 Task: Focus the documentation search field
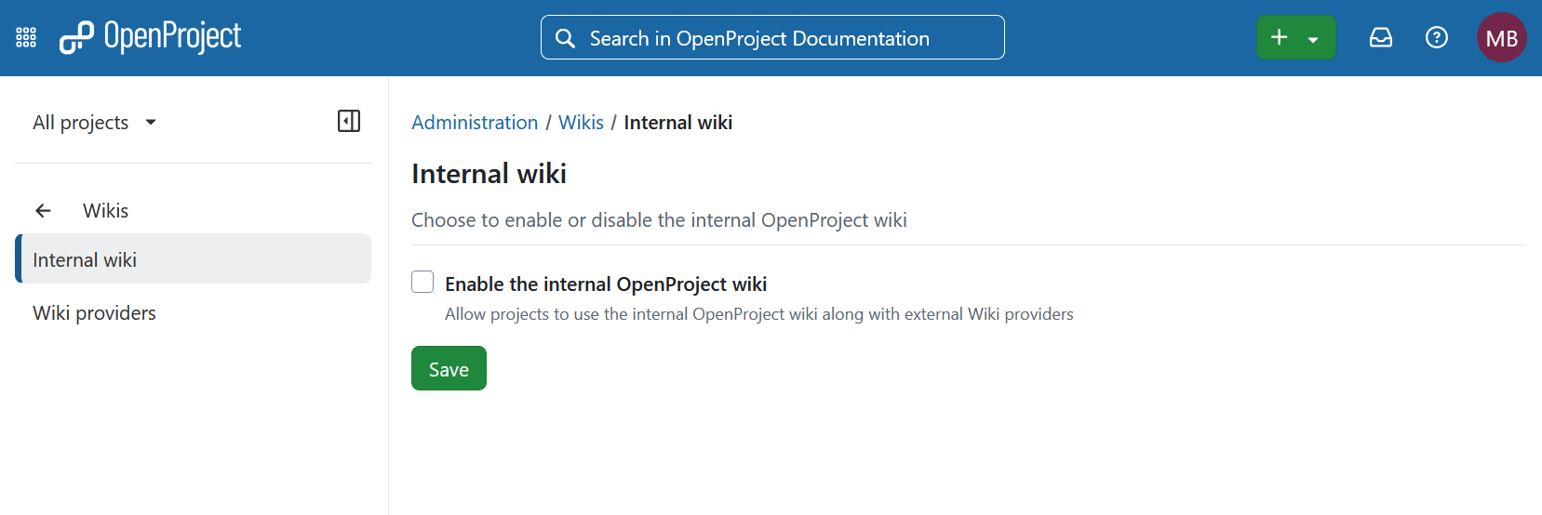click(772, 37)
